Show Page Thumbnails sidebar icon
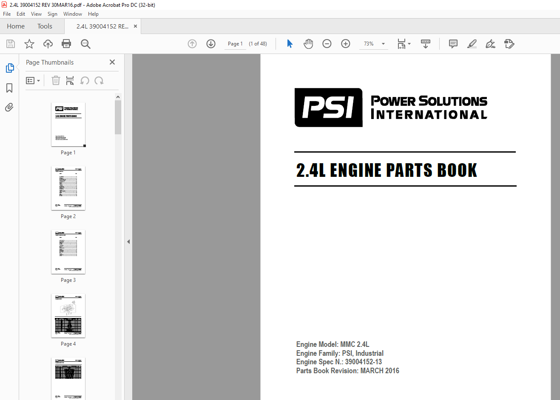Image resolution: width=560 pixels, height=400 pixels. (9, 68)
